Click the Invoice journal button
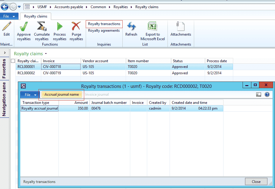275x189 pixels. [97, 94]
